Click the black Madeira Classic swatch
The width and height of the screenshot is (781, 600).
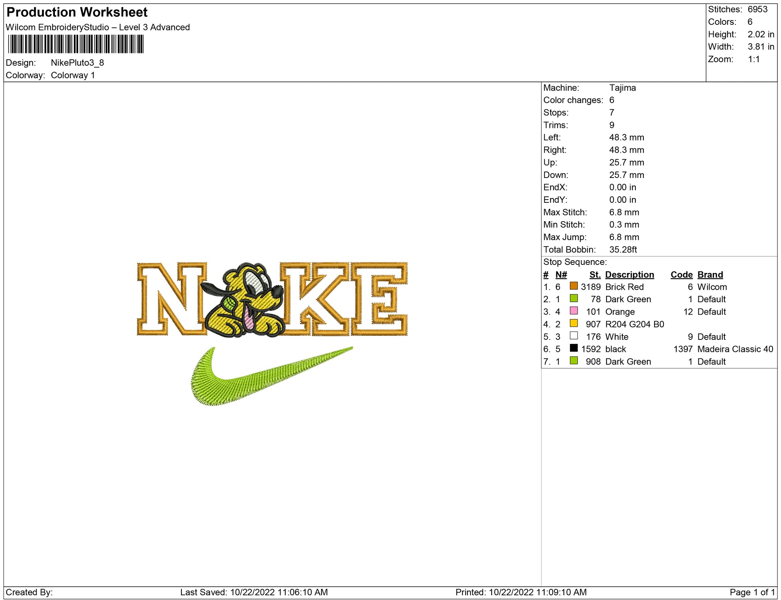click(574, 348)
